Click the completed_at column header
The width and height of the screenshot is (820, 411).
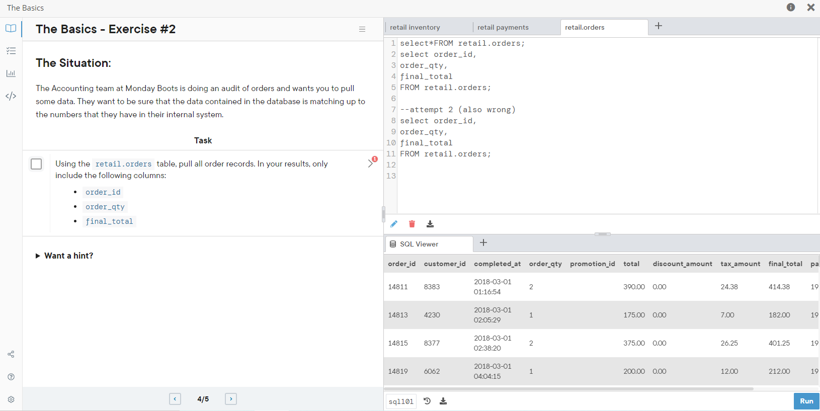(x=498, y=264)
